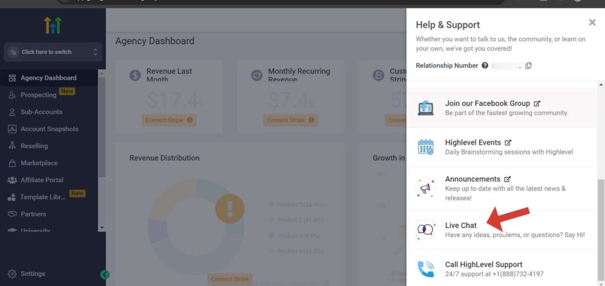Click the Call HighLevel Support phone icon

pos(425,269)
